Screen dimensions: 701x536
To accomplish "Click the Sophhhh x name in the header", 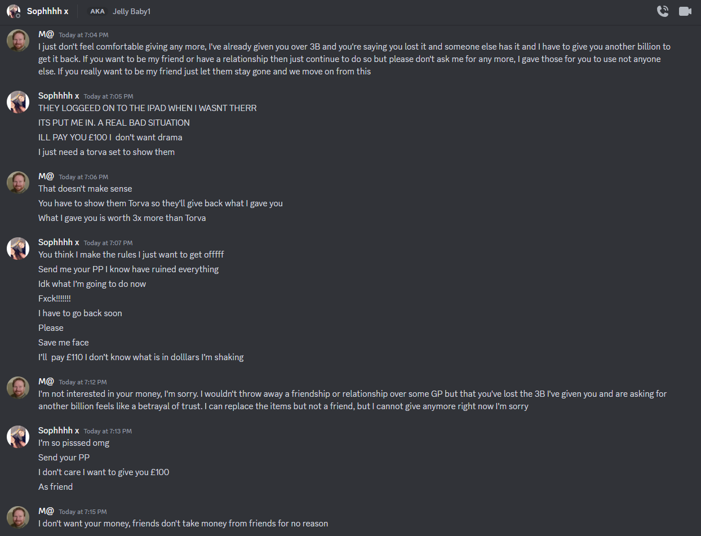I will pos(47,11).
